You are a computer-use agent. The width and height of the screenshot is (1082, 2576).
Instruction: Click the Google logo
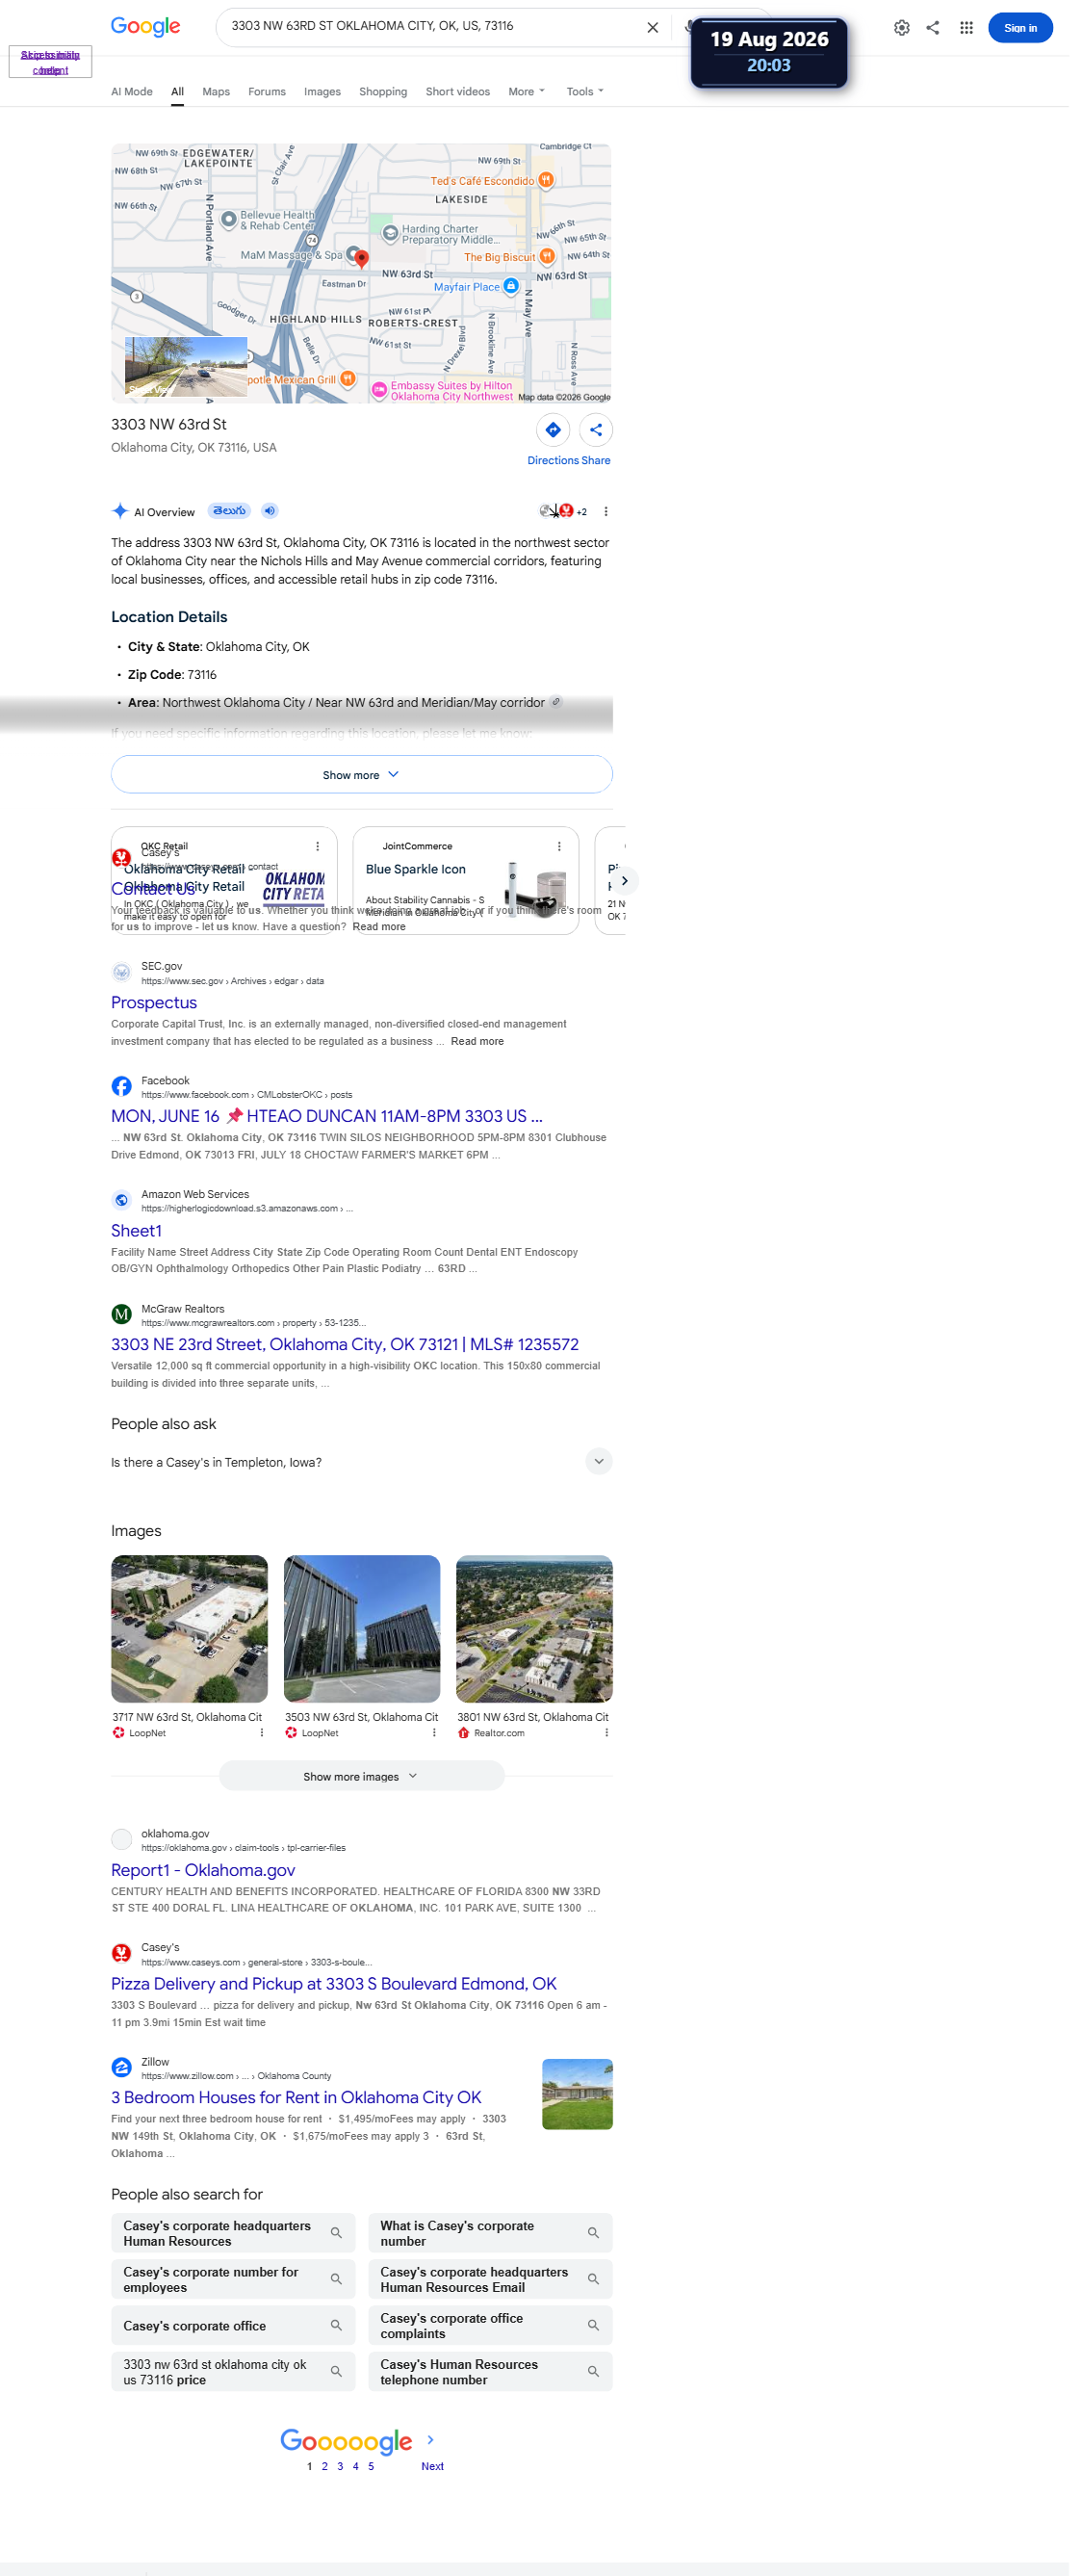coord(146,27)
